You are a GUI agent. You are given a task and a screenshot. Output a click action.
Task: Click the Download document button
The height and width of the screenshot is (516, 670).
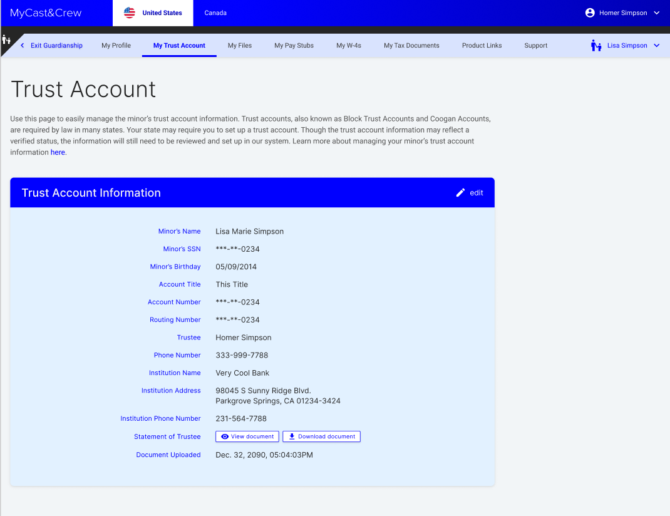[321, 436]
